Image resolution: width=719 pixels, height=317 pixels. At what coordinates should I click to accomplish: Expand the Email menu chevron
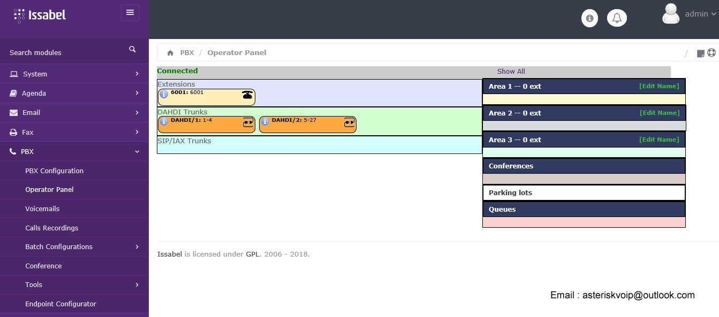pos(137,113)
